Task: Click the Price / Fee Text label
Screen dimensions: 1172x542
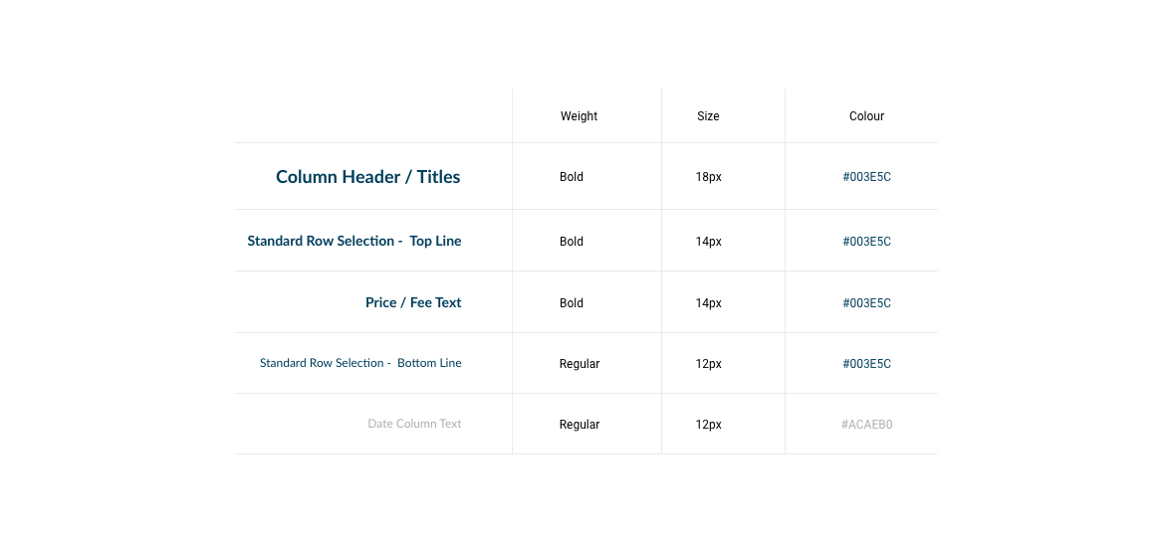Action: click(413, 303)
